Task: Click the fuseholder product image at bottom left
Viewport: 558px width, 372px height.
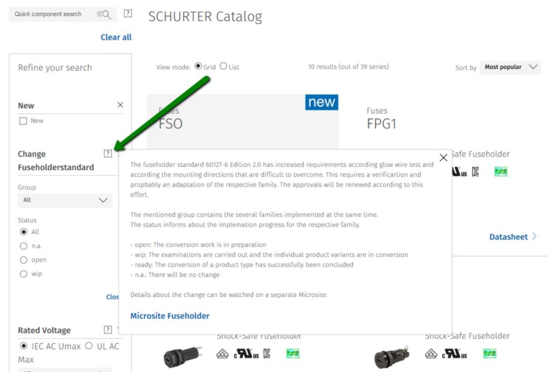Action: click(182, 356)
